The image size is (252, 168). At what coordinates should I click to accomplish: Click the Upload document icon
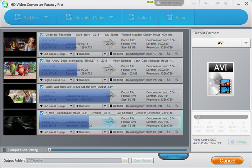(x=131, y=17)
